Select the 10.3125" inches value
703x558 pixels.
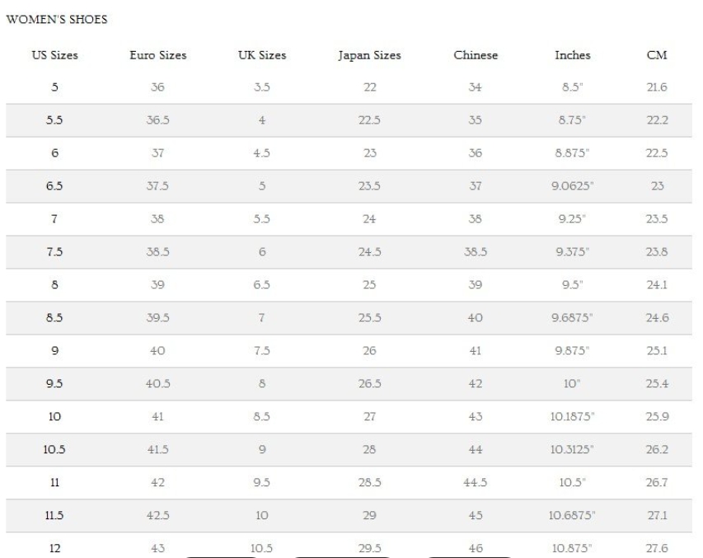click(572, 450)
